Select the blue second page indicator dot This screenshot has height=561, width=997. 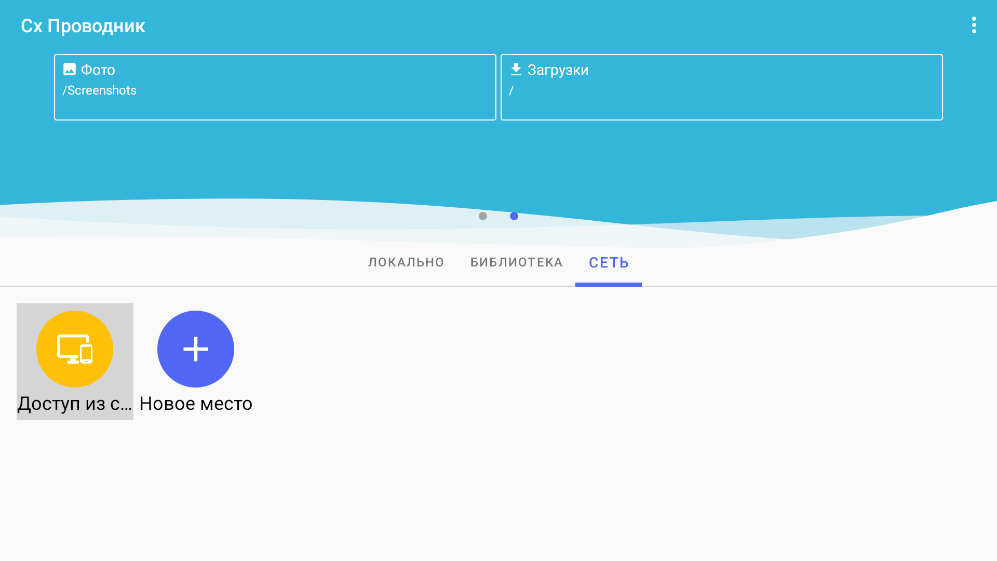514,216
